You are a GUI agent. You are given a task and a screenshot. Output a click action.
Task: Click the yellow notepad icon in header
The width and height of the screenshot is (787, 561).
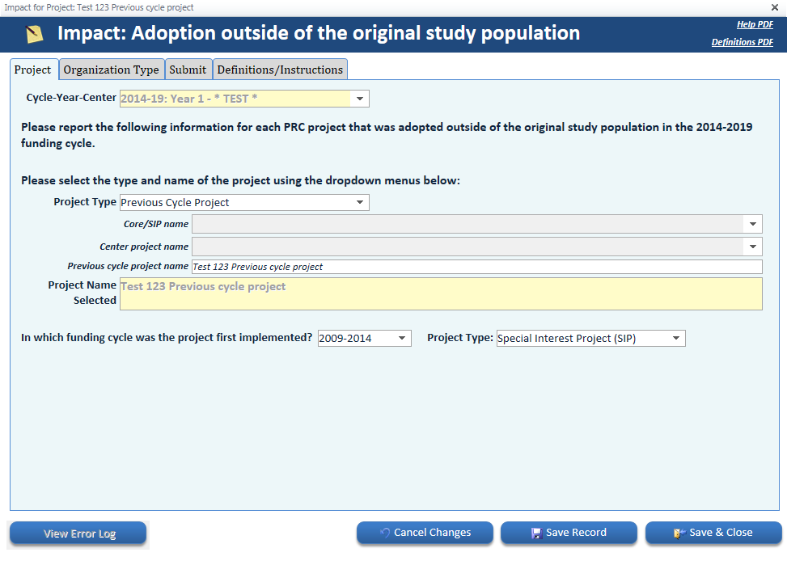point(34,34)
